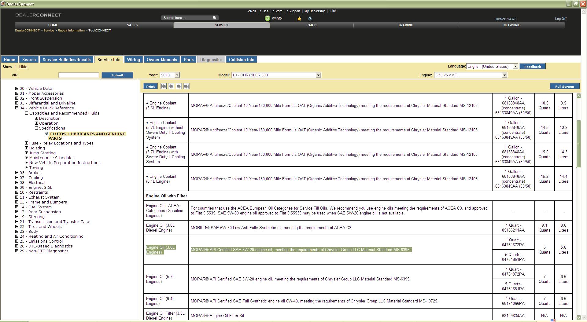Collapse Capacities and Recommended Fluids node
The width and height of the screenshot is (587, 322).
[x=27, y=113]
